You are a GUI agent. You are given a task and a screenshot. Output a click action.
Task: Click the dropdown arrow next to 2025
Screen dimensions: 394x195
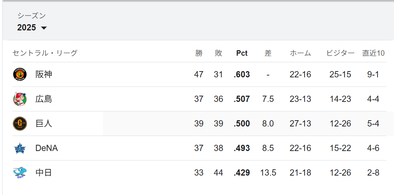pyautogui.click(x=44, y=28)
